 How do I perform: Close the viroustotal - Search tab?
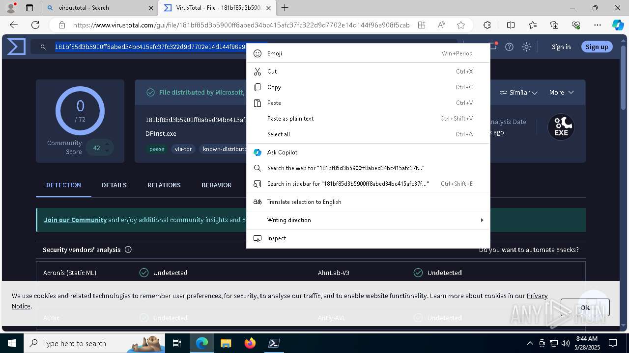[x=151, y=8]
